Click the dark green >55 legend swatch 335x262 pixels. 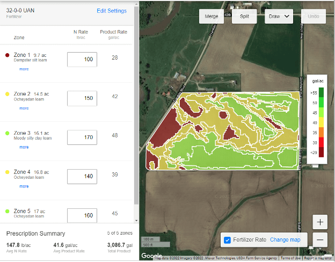(x=321, y=92)
